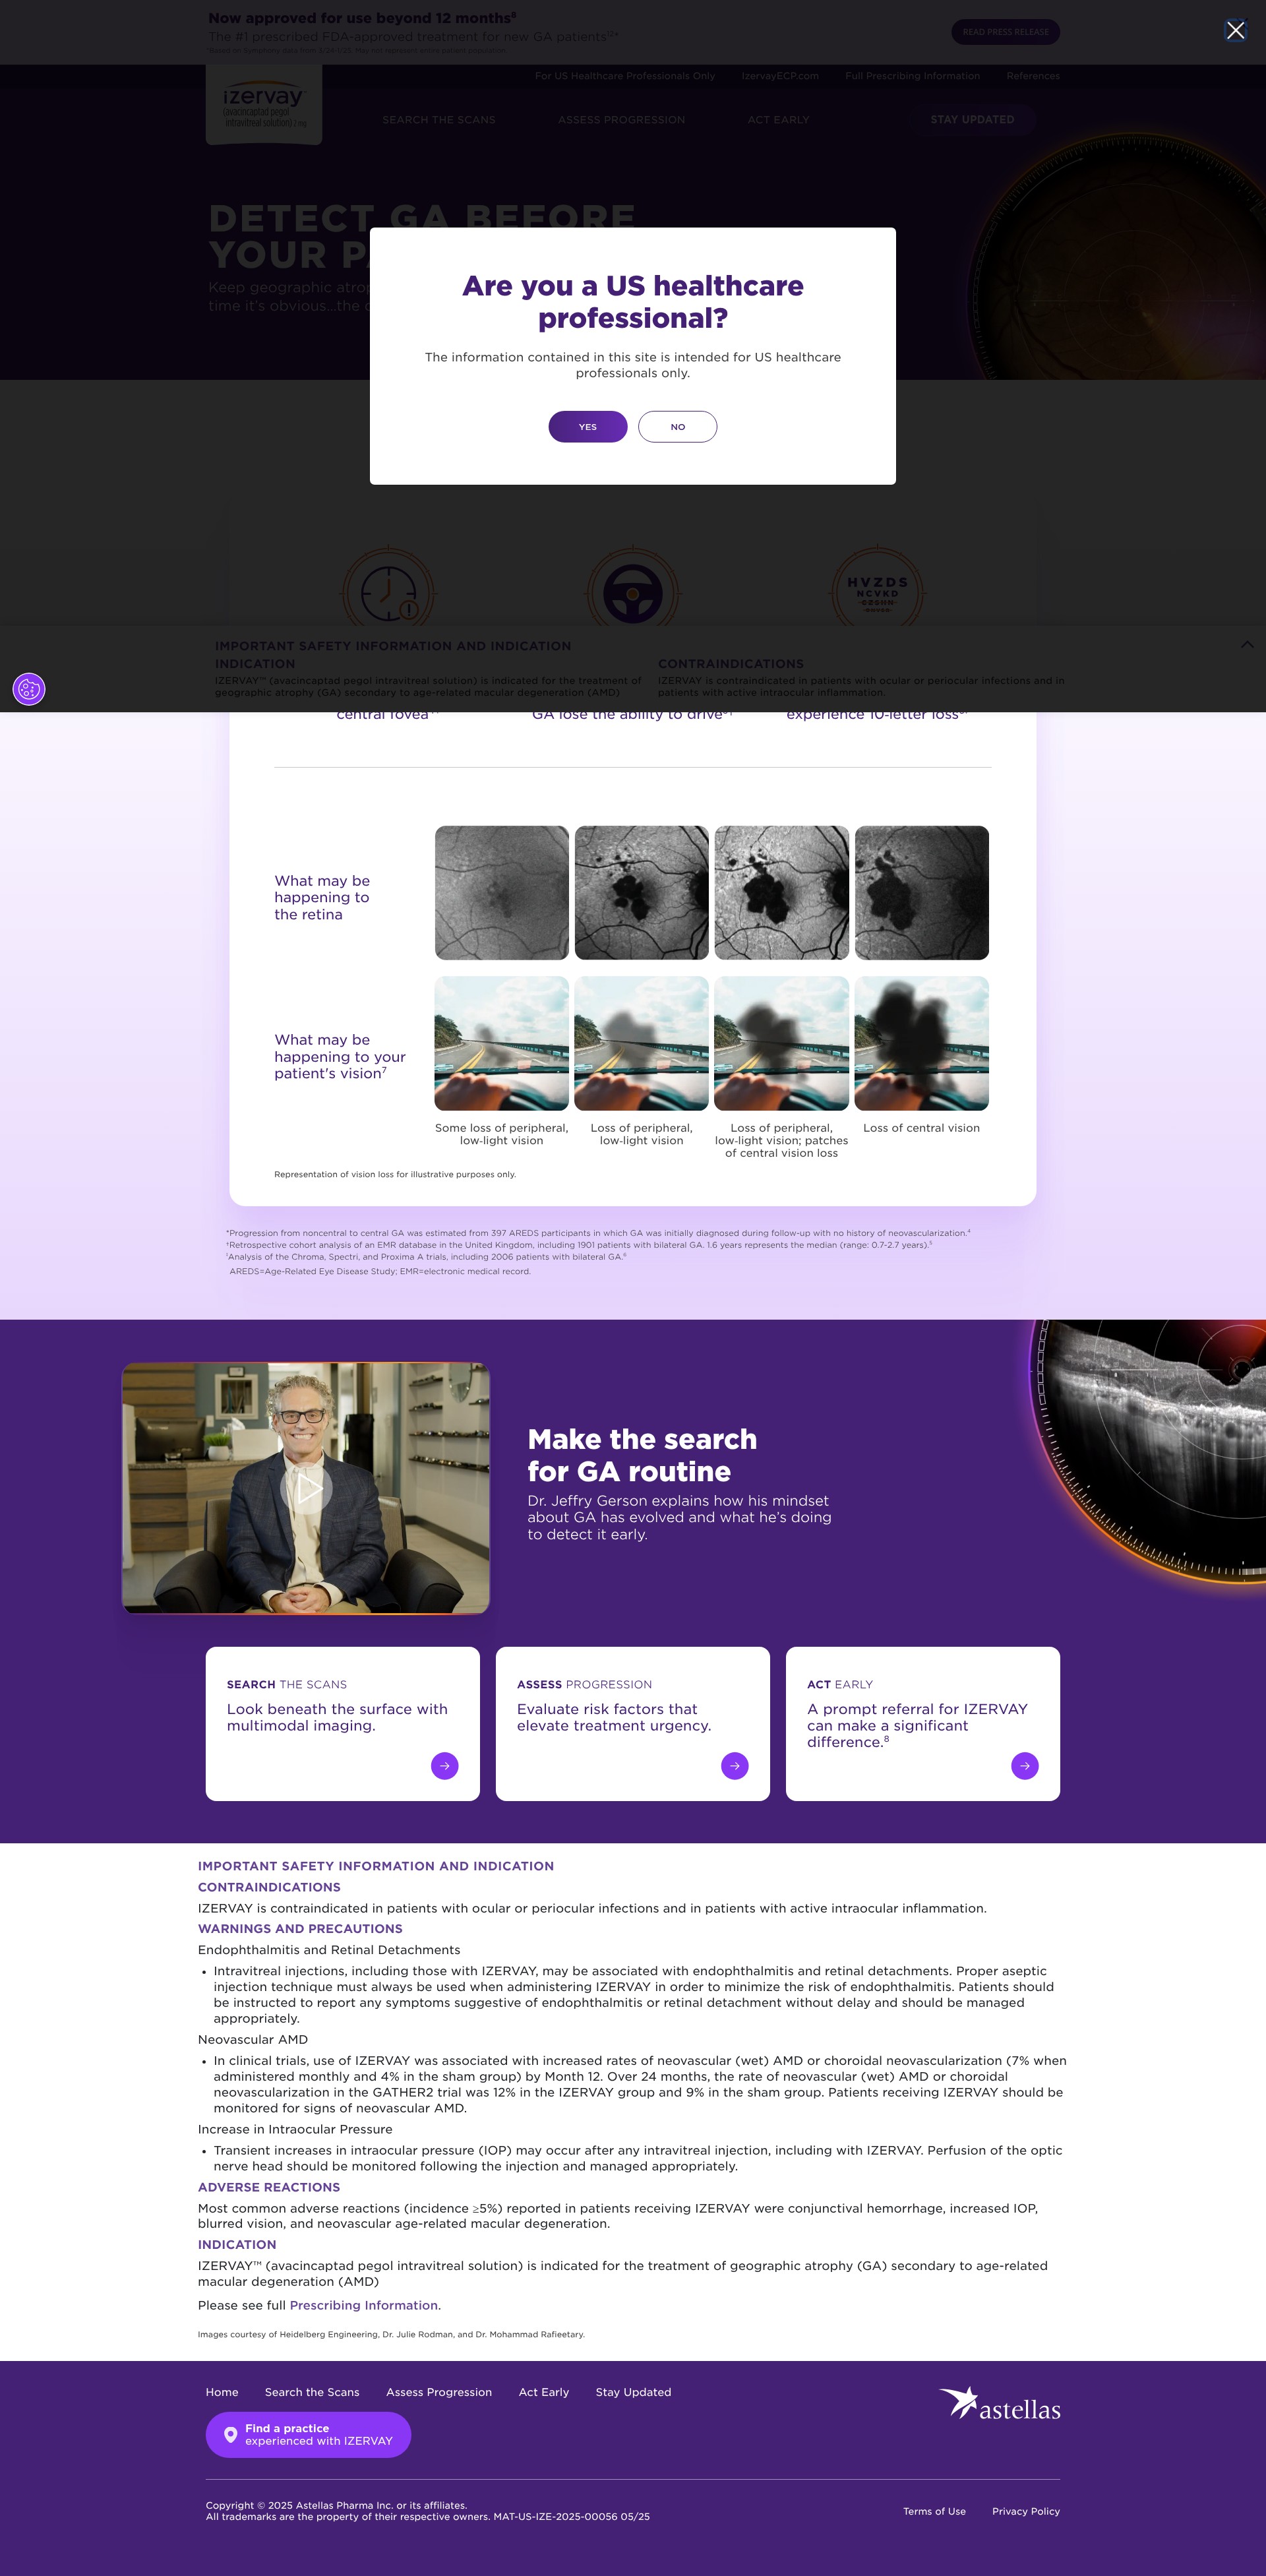The image size is (1266, 2576).
Task: Open References header link
Action: click(1033, 76)
